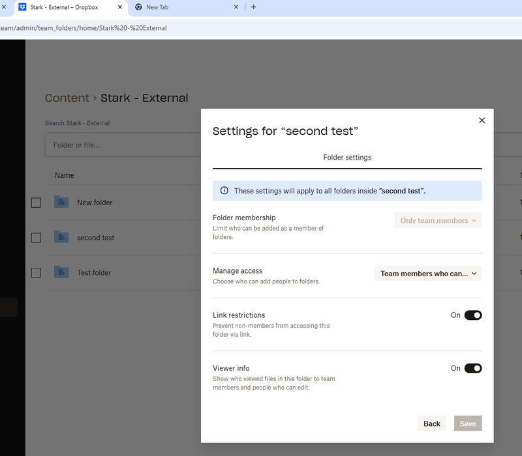The width and height of the screenshot is (522, 456).
Task: Switch to the New Tab browser tab
Action: [x=183, y=7]
